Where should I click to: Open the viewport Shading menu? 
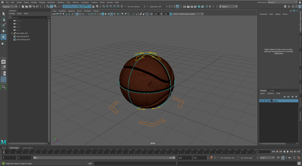click(x=62, y=11)
